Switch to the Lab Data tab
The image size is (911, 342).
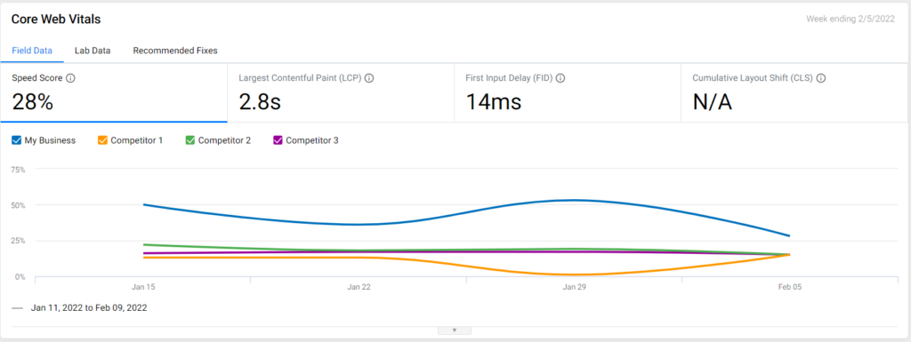pyautogui.click(x=93, y=51)
